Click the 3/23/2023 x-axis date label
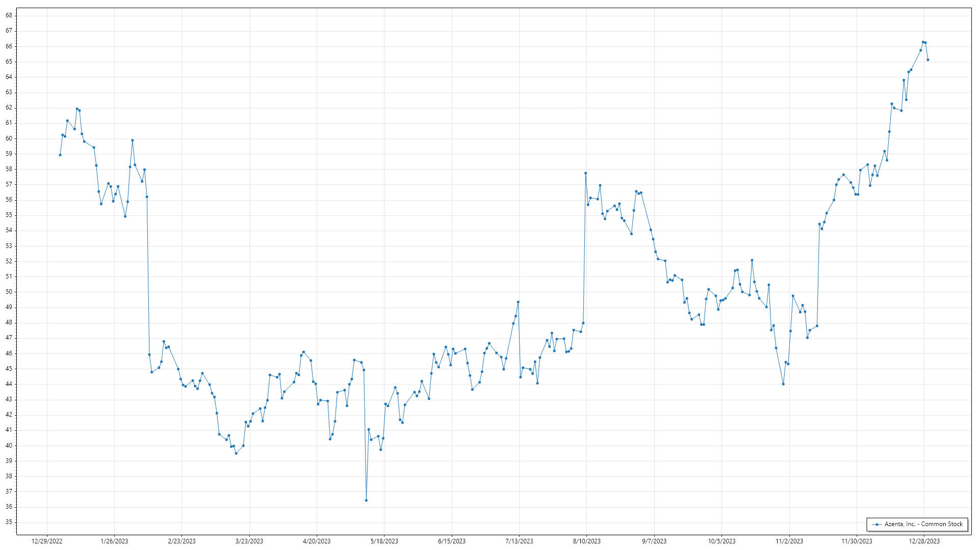Screen dimensions: 979x550 coord(249,541)
